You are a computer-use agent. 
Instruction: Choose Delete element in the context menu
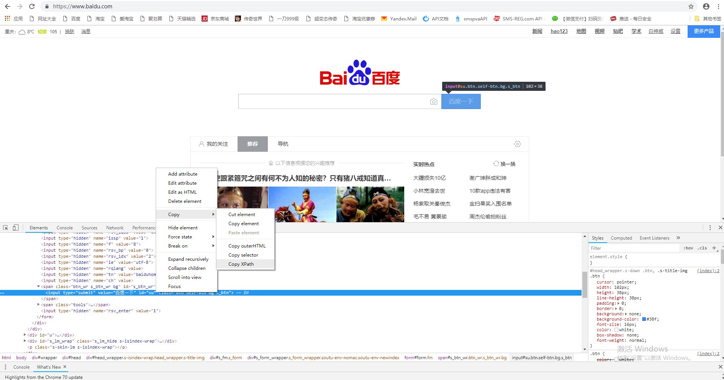point(186,201)
